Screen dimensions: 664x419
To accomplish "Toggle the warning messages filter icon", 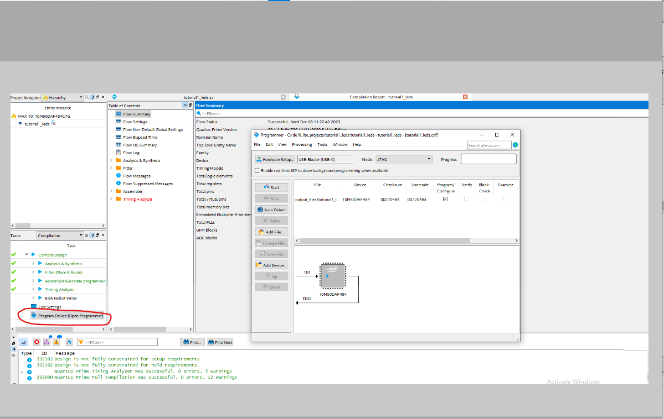I will pos(56,342).
